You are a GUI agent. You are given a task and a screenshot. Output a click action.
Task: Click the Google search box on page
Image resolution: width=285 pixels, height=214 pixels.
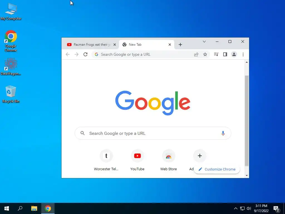tap(153, 133)
